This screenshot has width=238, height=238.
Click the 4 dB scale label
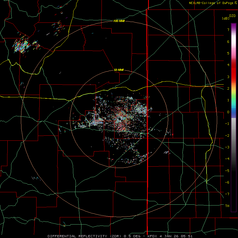[228, 65]
